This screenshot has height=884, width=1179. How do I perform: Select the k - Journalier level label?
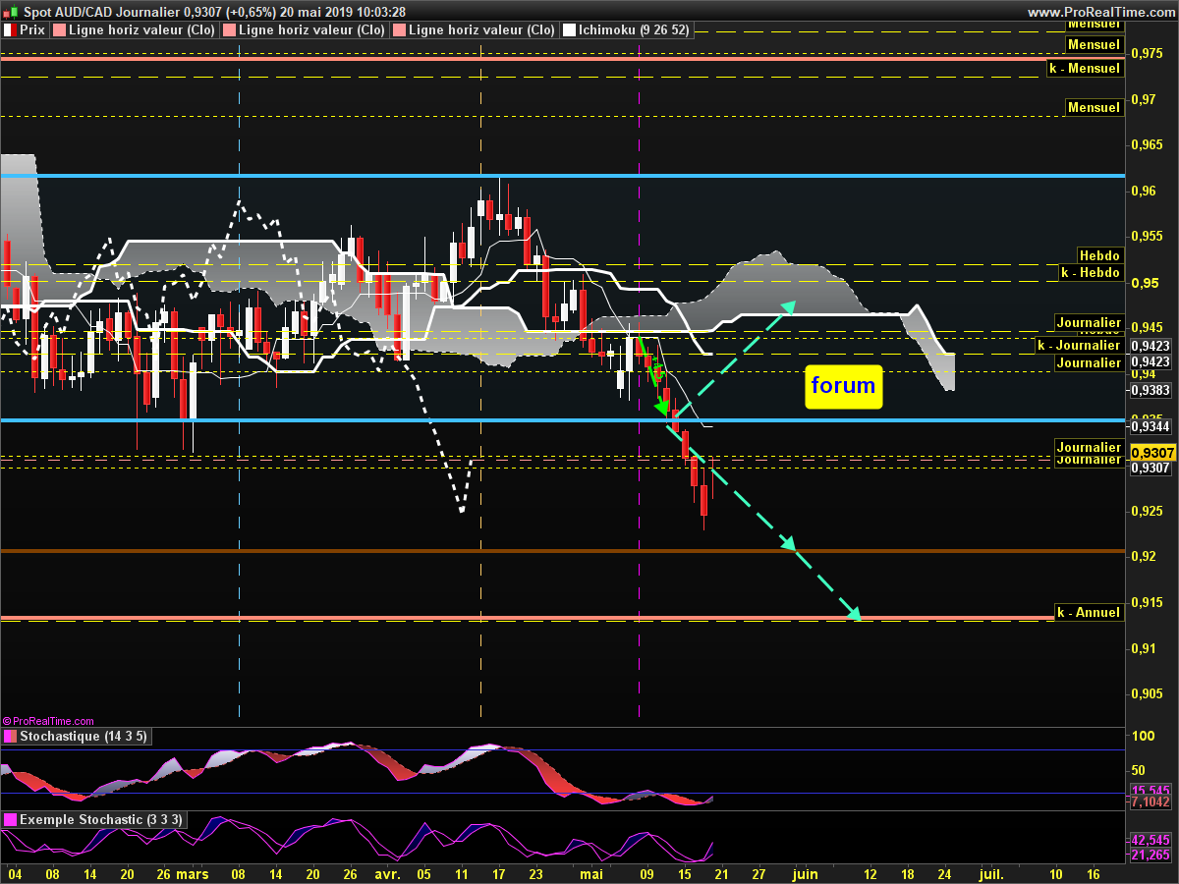tap(1080, 345)
